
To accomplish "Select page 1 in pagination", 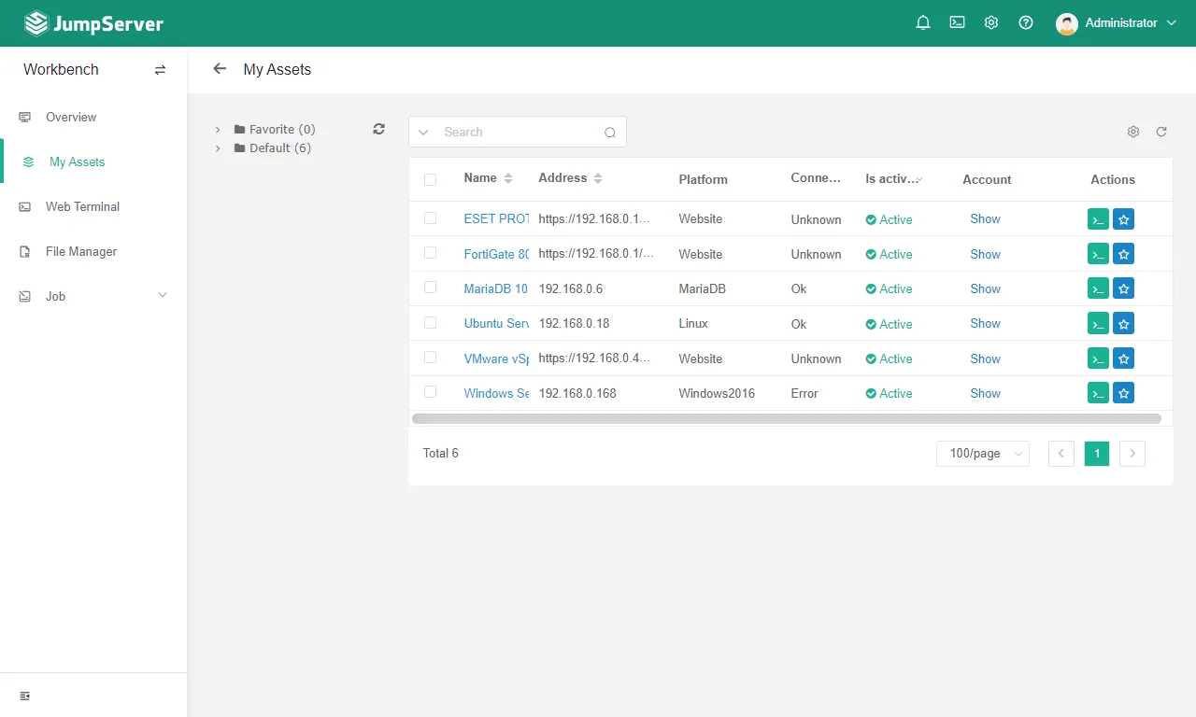I will pyautogui.click(x=1097, y=454).
